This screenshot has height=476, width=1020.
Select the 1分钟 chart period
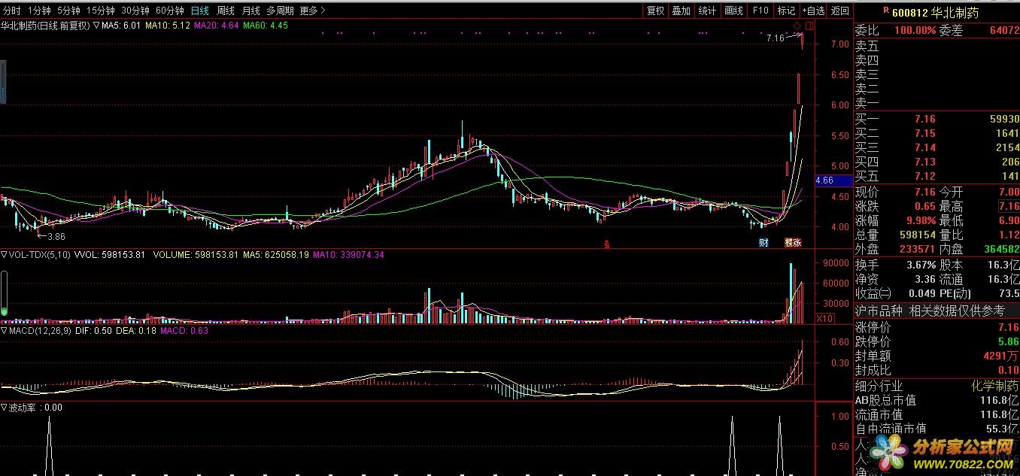click(39, 11)
